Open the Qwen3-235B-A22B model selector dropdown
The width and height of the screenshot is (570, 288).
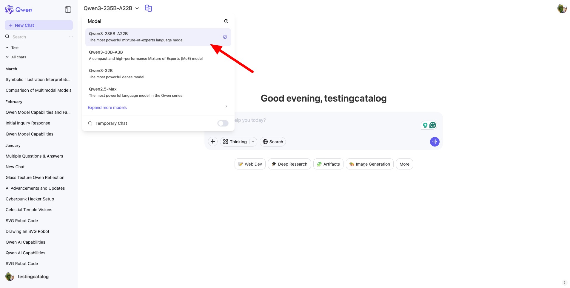[111, 8]
